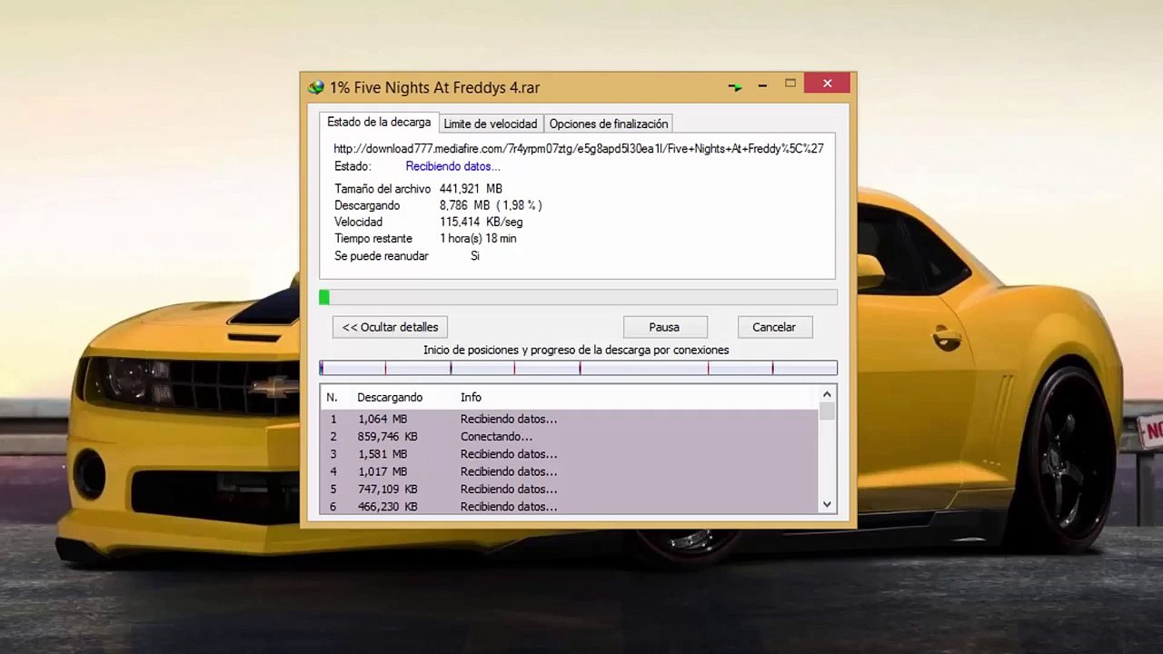This screenshot has width=1163, height=654.
Task: Click the Info column header
Action: tap(471, 397)
